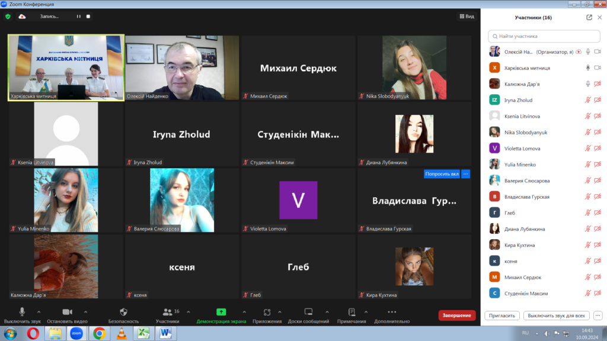Viewport: 607px width, 341px height.
Task: Click recording indicator beside Олексій in list
Action: tap(579, 52)
